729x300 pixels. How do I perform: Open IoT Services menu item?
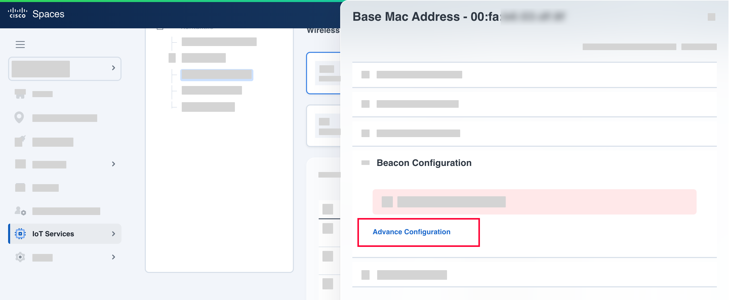click(x=65, y=233)
